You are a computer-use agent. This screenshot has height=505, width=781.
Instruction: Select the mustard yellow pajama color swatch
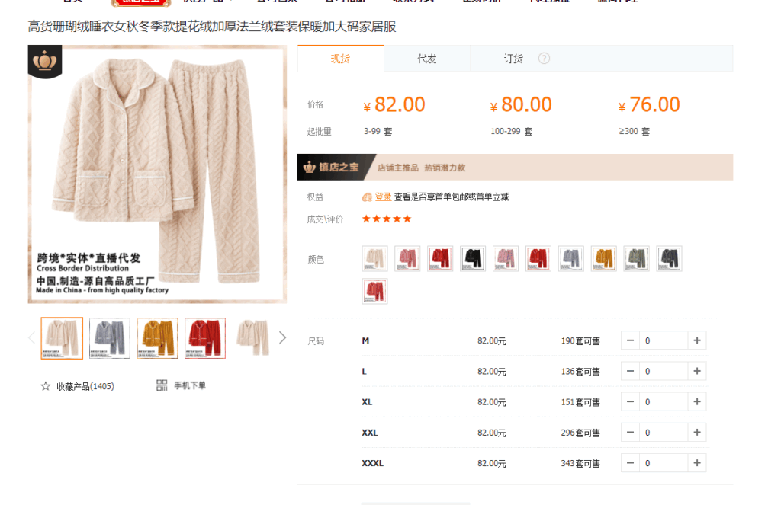(x=604, y=259)
